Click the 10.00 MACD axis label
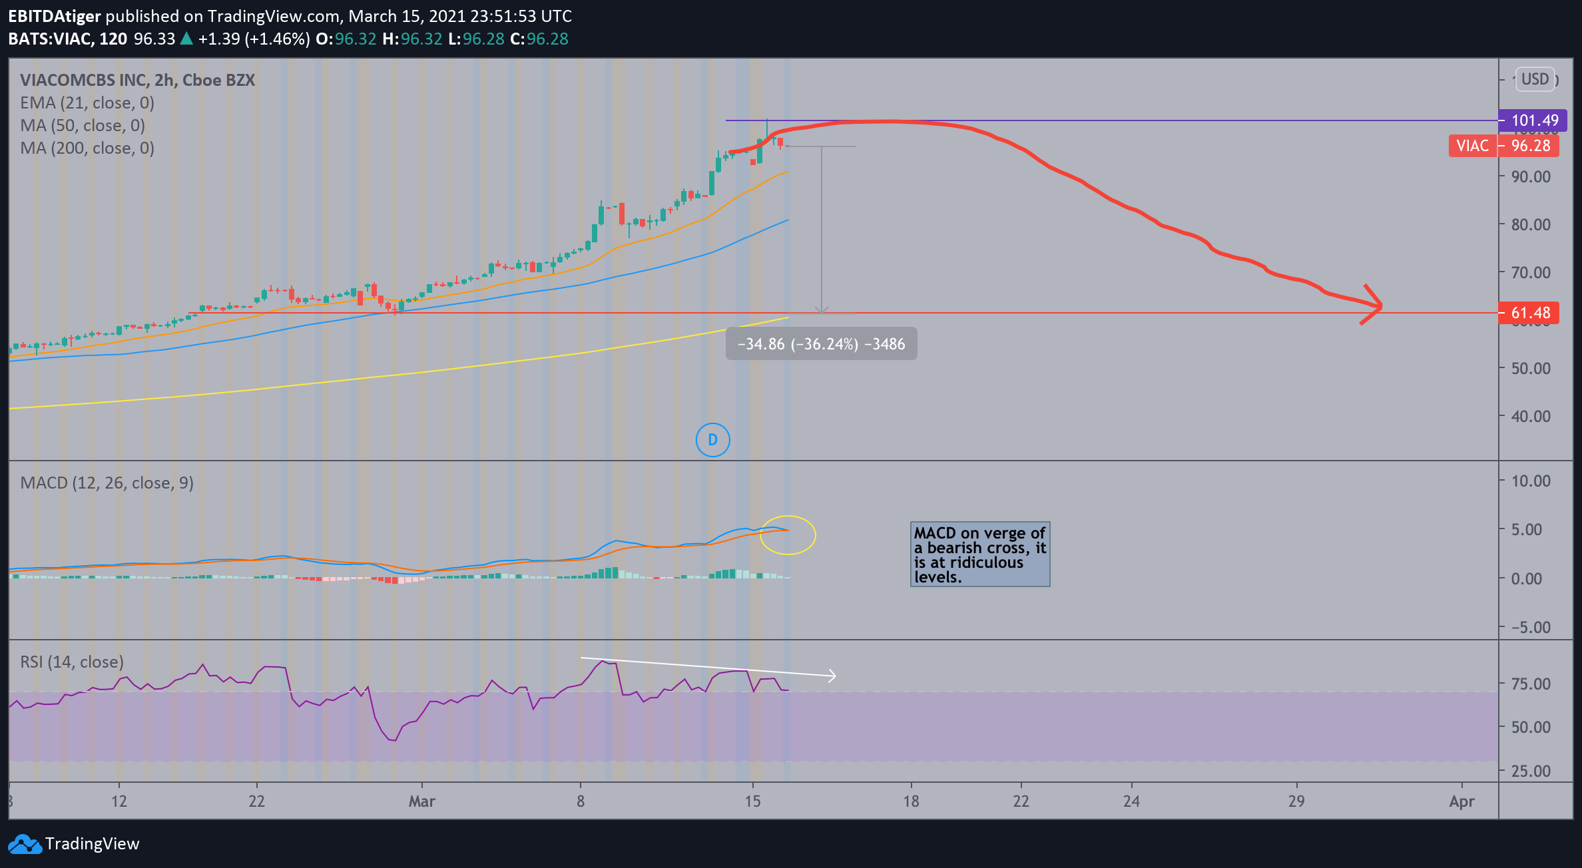 pyautogui.click(x=1531, y=481)
